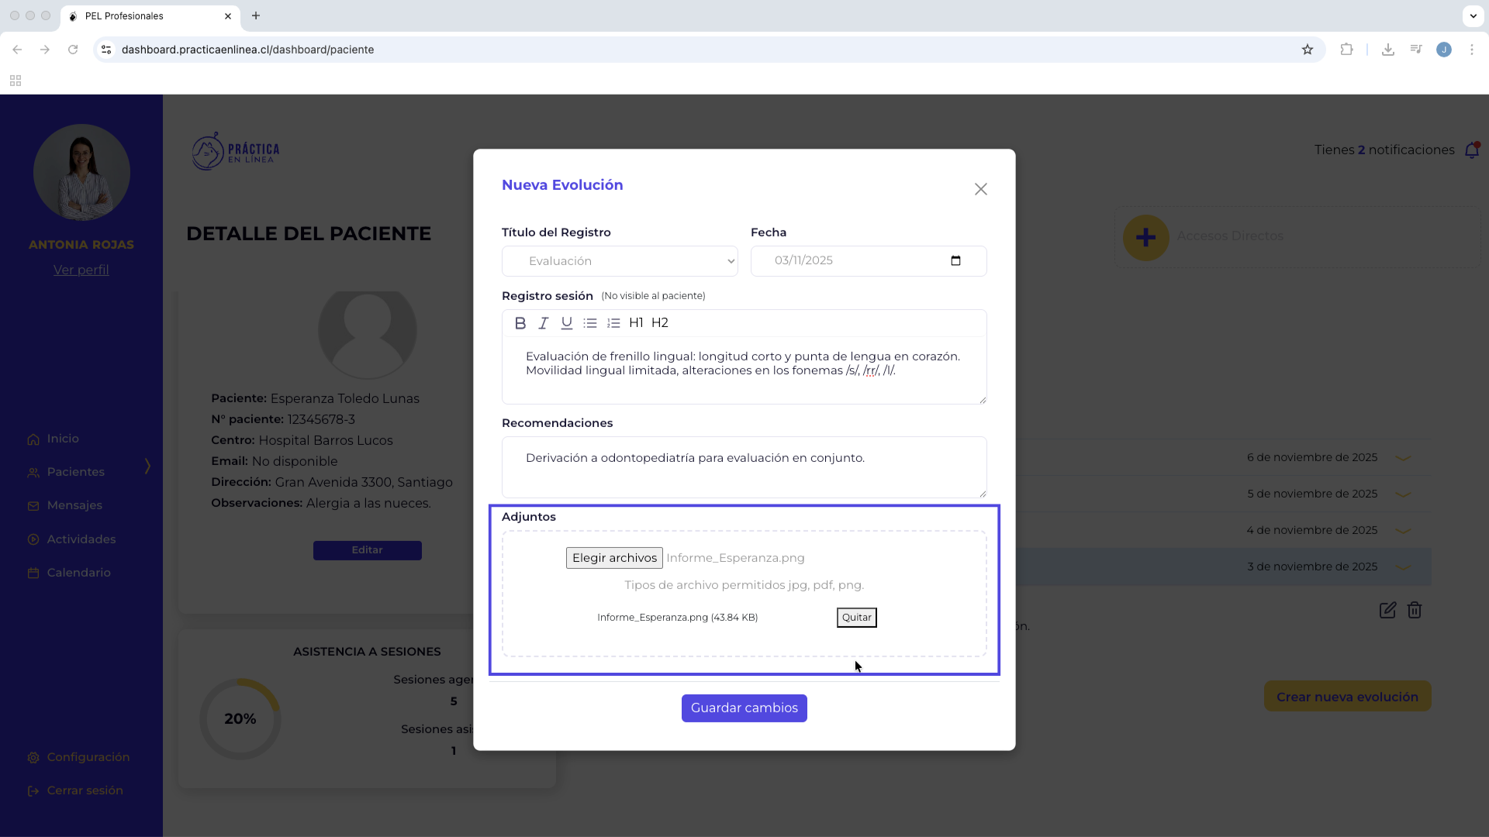Remove the Informe_Esperanza.png attachment

(x=856, y=618)
